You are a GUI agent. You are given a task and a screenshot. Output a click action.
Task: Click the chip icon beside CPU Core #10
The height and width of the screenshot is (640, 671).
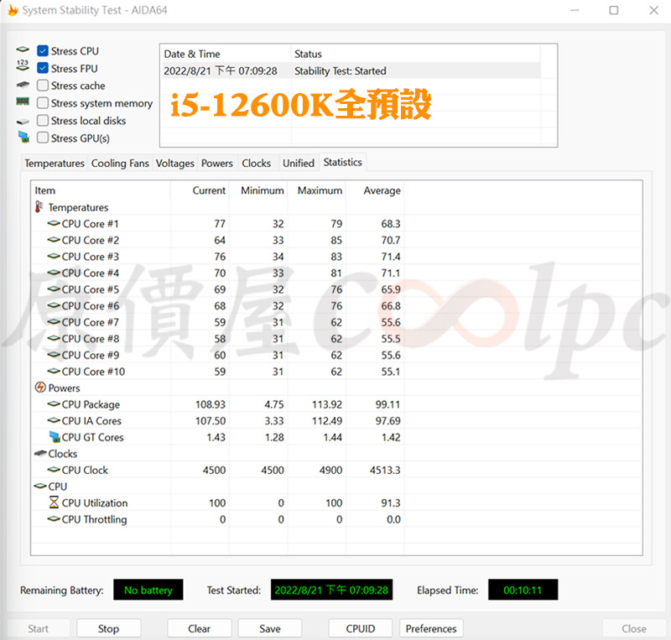click(54, 371)
